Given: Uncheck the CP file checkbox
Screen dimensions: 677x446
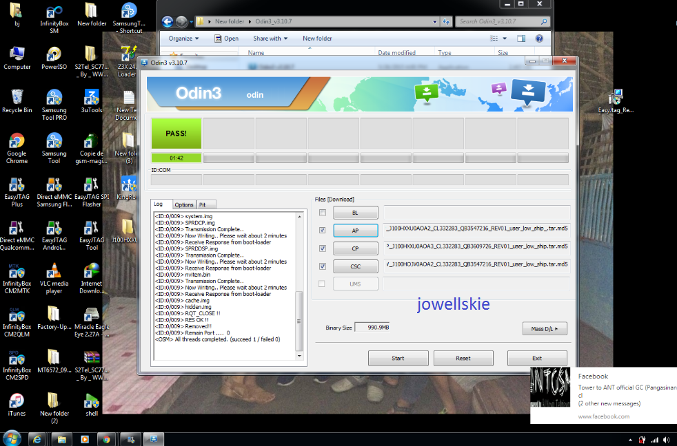Looking at the screenshot, I should (x=323, y=248).
